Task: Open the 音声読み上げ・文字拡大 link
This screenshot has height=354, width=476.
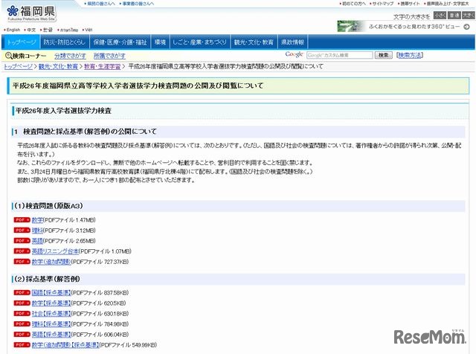Action: tap(448, 4)
